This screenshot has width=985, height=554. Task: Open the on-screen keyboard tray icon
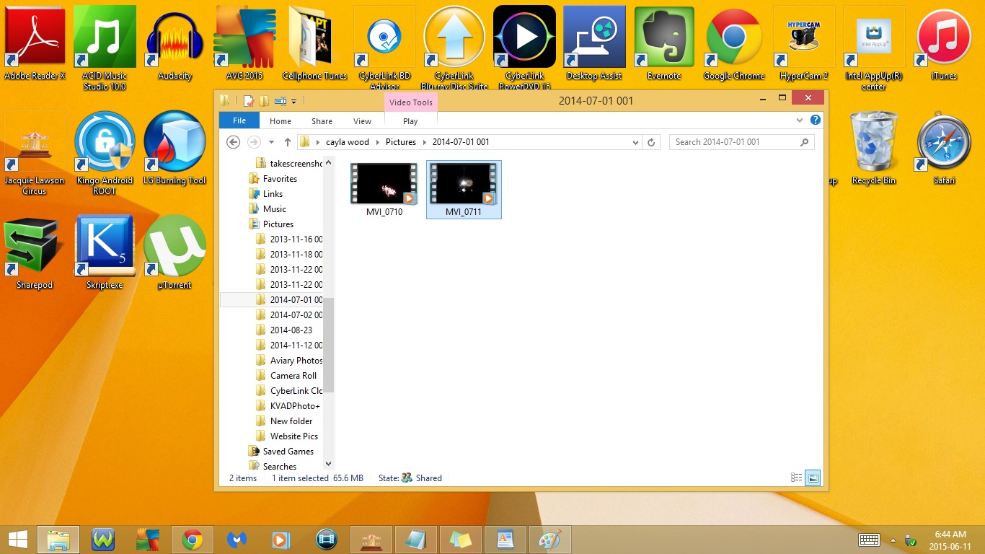click(869, 540)
